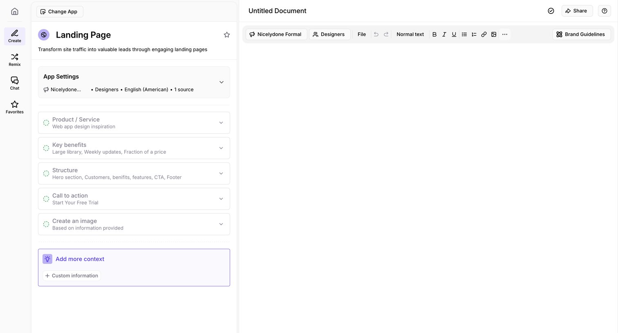Image resolution: width=618 pixels, height=333 pixels.
Task: Open the Designers audience selector
Action: (329, 34)
